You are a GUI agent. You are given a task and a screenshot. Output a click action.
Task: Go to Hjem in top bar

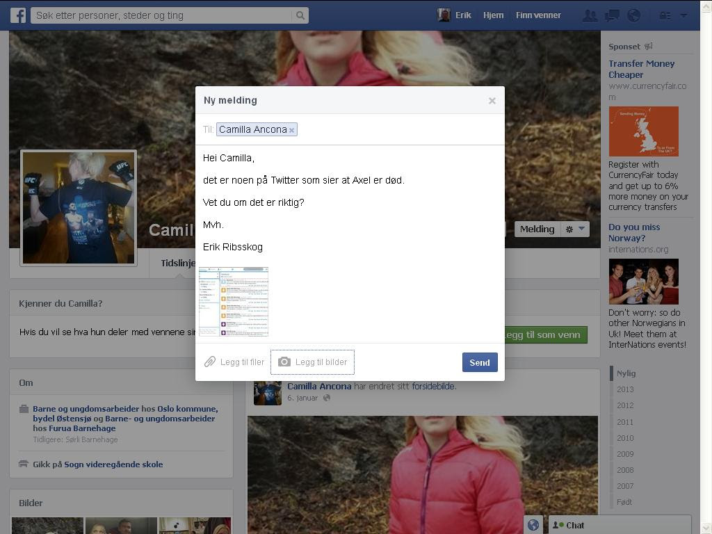click(x=493, y=15)
